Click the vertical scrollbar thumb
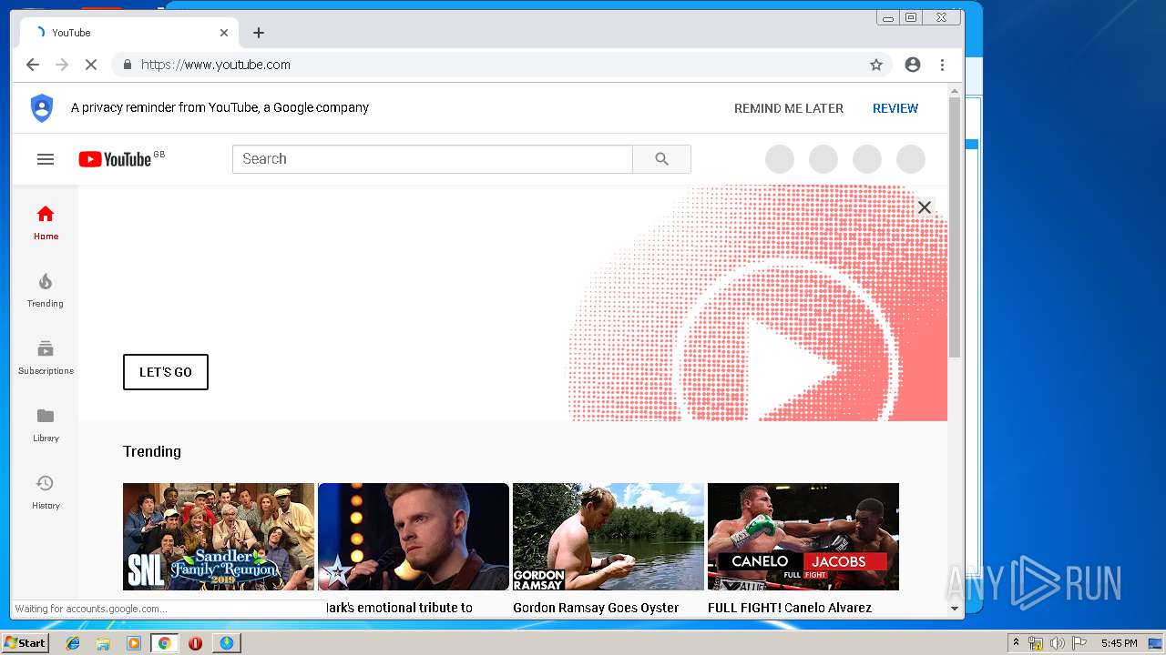 coord(955,227)
